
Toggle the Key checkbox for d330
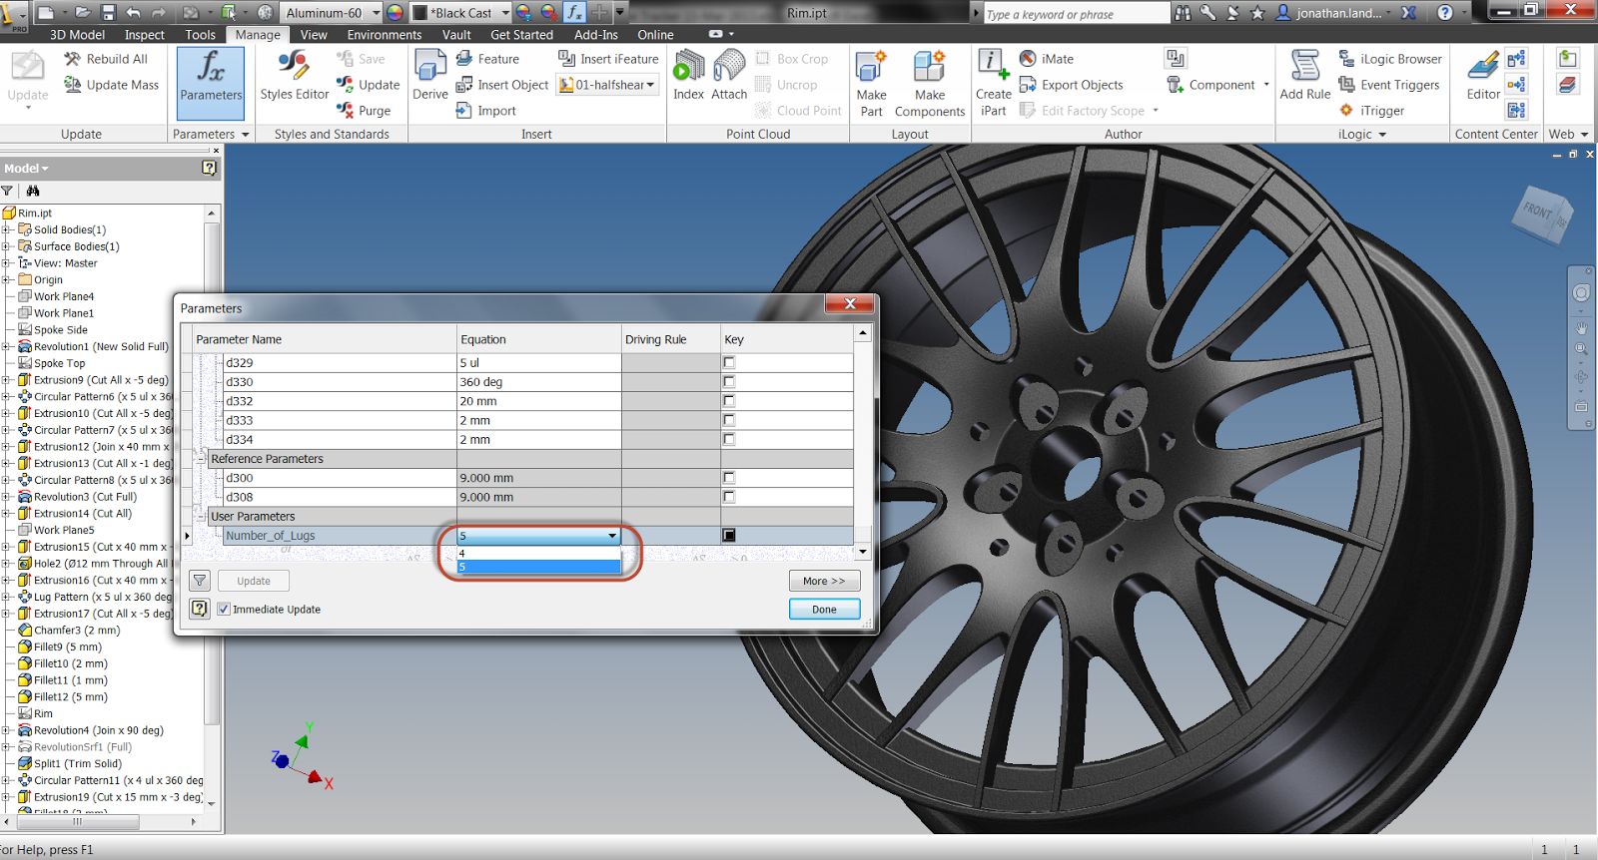coord(729,382)
